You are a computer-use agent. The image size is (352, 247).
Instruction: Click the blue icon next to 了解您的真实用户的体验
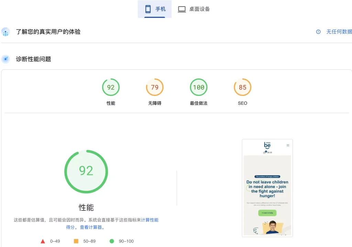pos(5,32)
